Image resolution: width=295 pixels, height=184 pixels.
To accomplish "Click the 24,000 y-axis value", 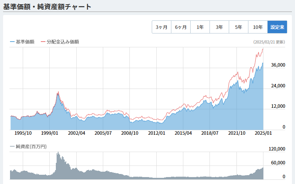I will [278, 85].
